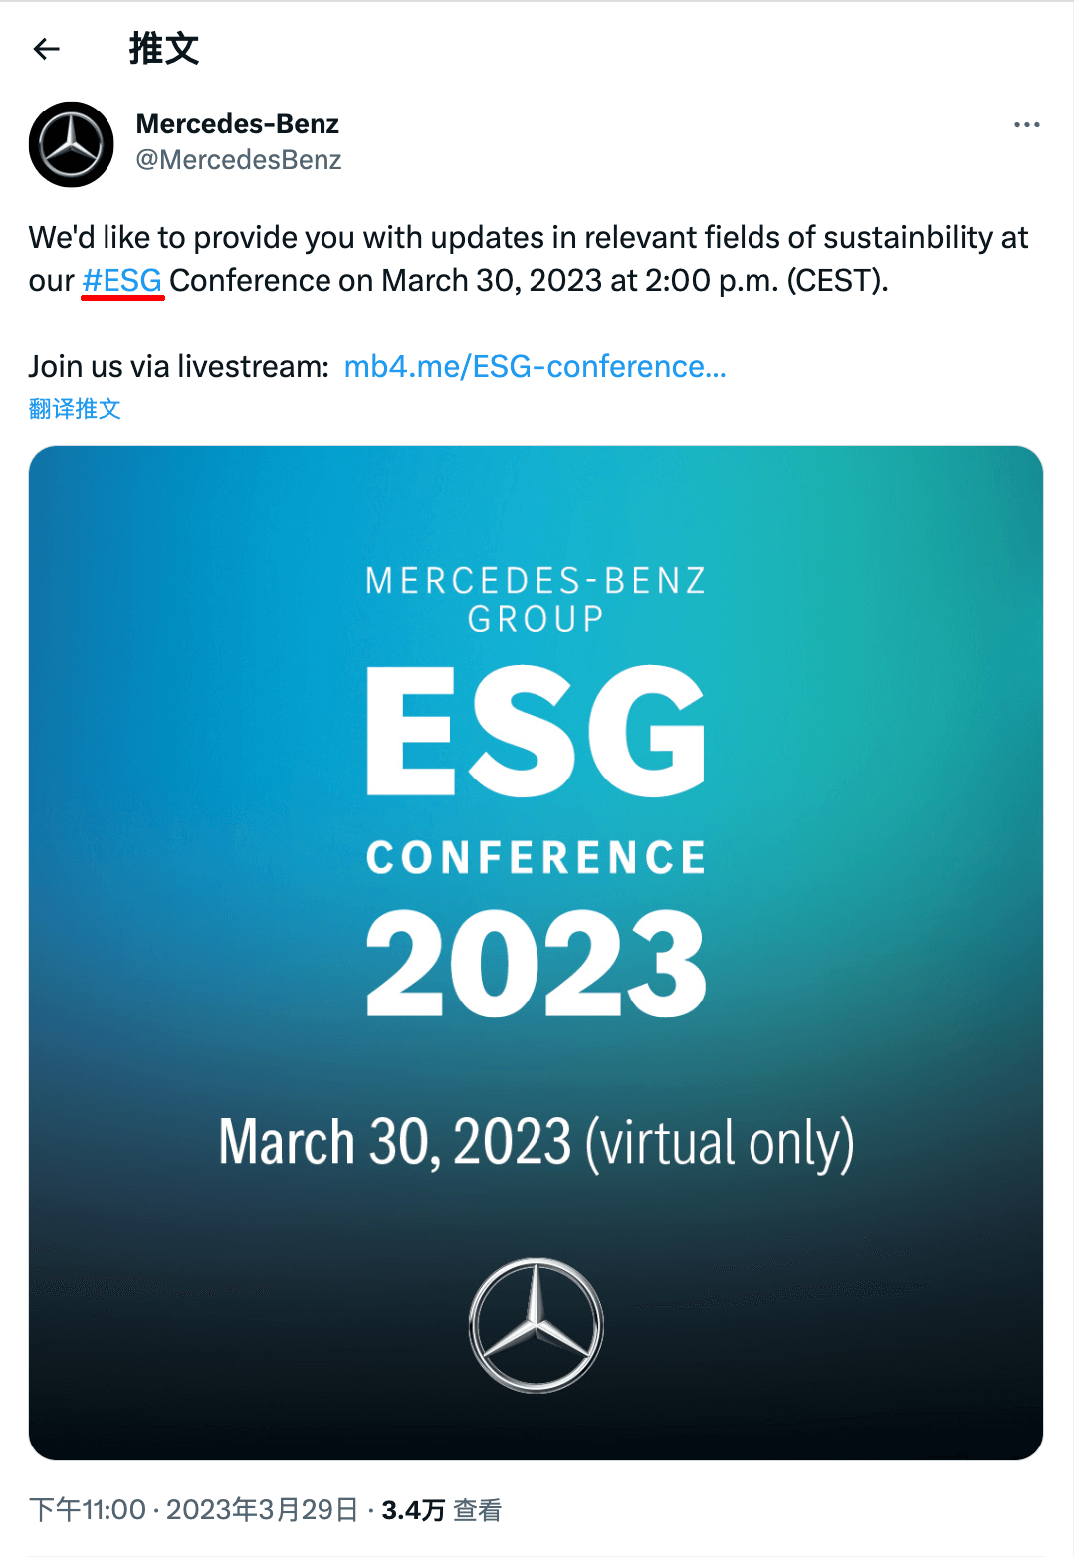The image size is (1074, 1557).
Task: Click the CONFERENCE word in the image
Action: (x=537, y=858)
